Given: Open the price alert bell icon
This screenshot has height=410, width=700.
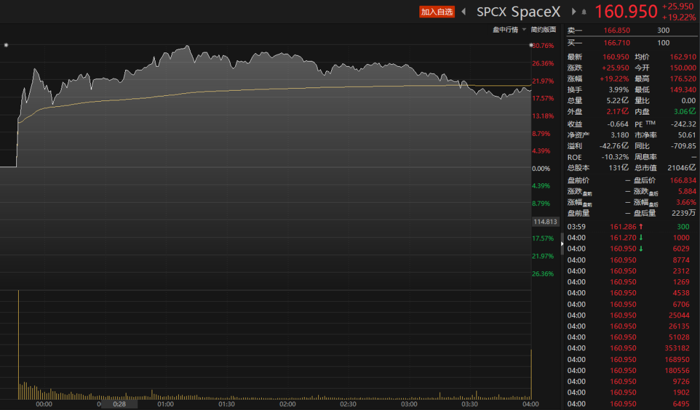Looking at the screenshot, I should pos(583,12).
